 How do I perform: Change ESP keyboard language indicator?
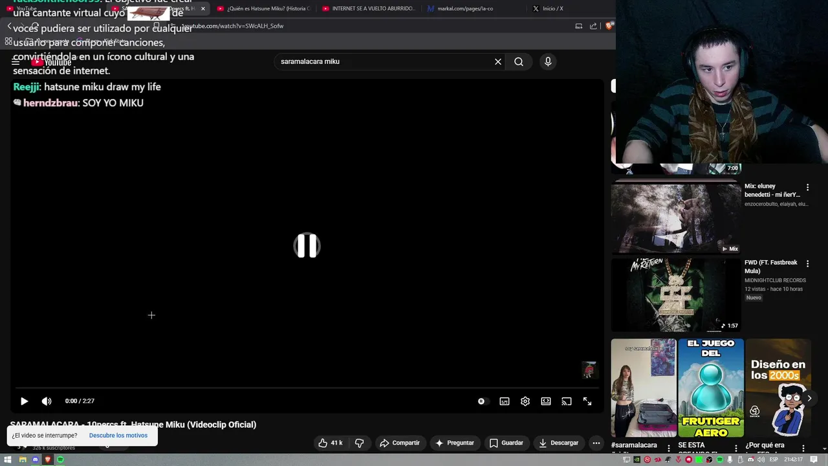click(774, 460)
